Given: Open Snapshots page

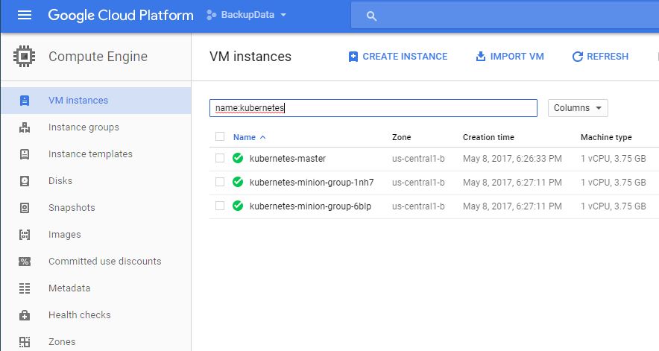Looking at the screenshot, I should (x=72, y=208).
